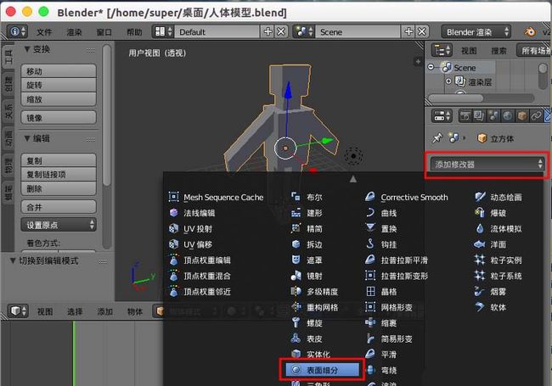Select the 洋面 ocean modifier
Image resolution: width=552 pixels, height=386 pixels.
point(490,244)
